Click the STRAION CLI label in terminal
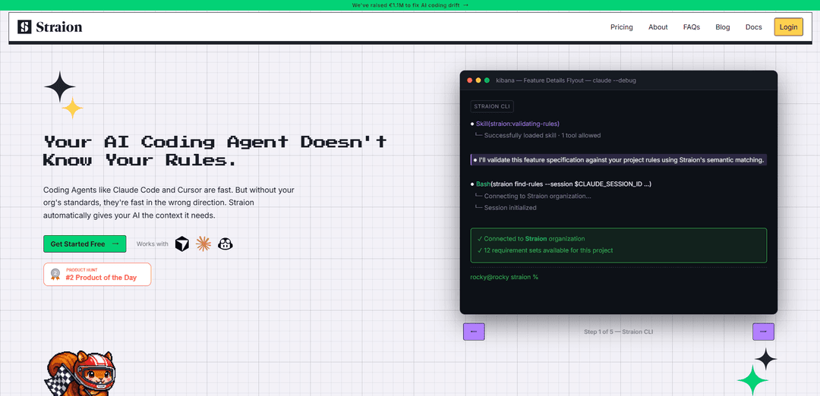 (492, 106)
